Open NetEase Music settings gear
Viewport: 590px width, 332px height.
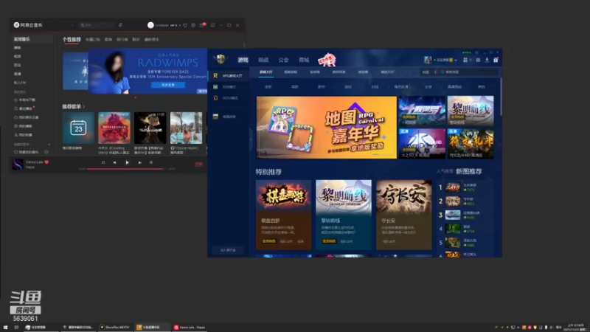193,25
